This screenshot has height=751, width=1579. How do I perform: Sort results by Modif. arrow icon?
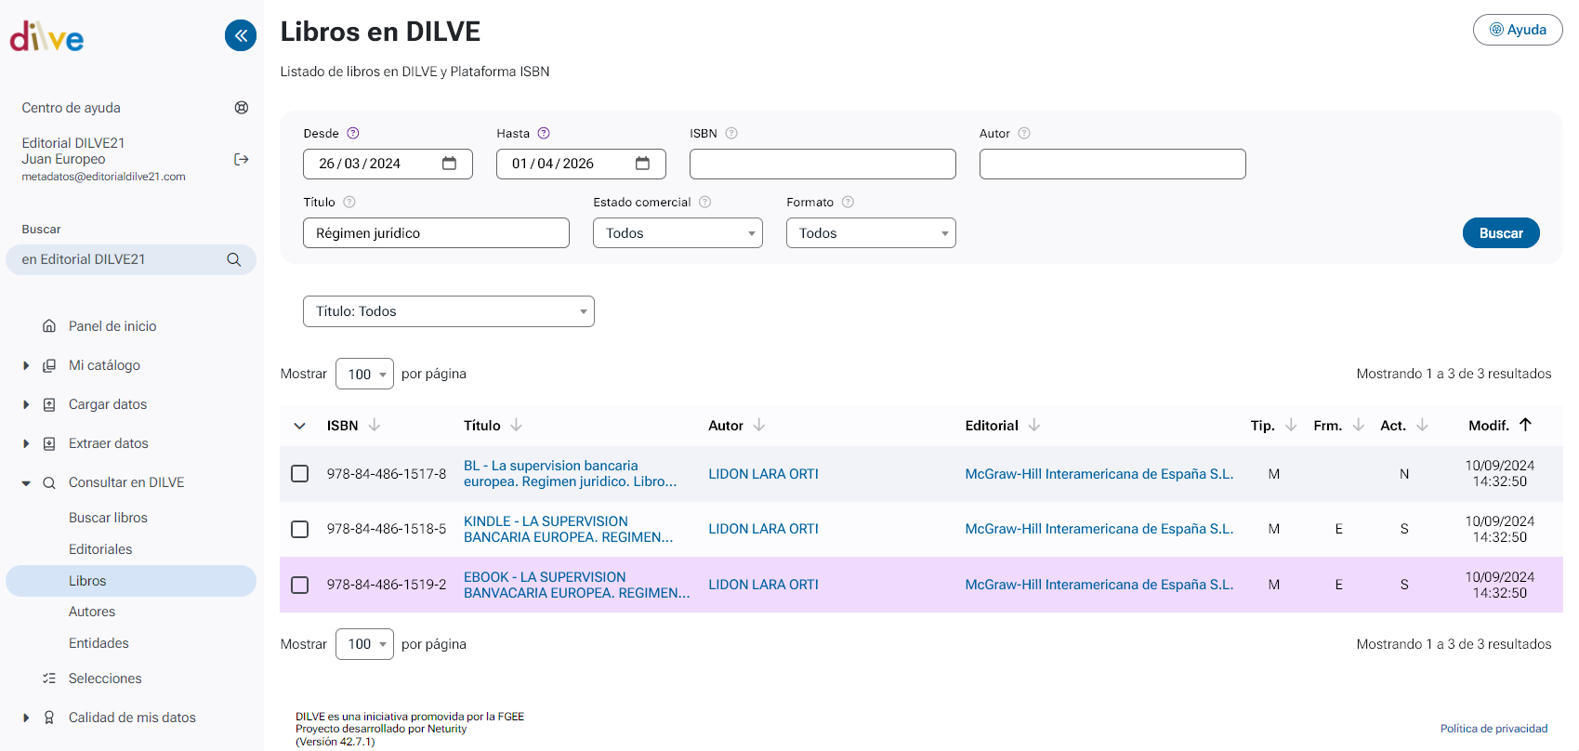tap(1525, 425)
